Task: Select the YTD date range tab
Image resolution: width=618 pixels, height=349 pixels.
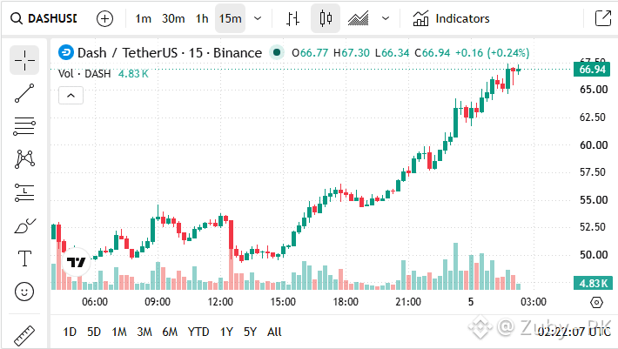Action: pyautogui.click(x=198, y=332)
